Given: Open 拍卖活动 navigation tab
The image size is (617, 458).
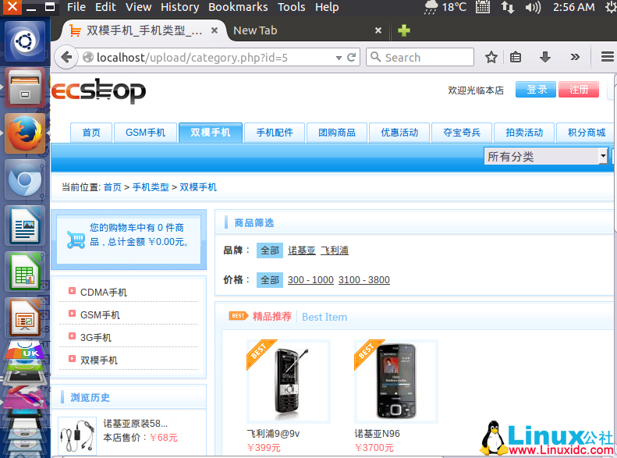Looking at the screenshot, I should coord(524,133).
